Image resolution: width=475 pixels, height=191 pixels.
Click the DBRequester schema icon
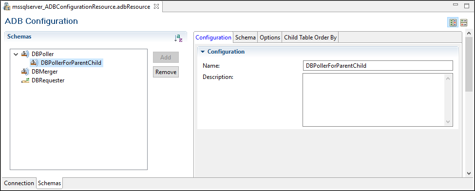(x=25, y=81)
